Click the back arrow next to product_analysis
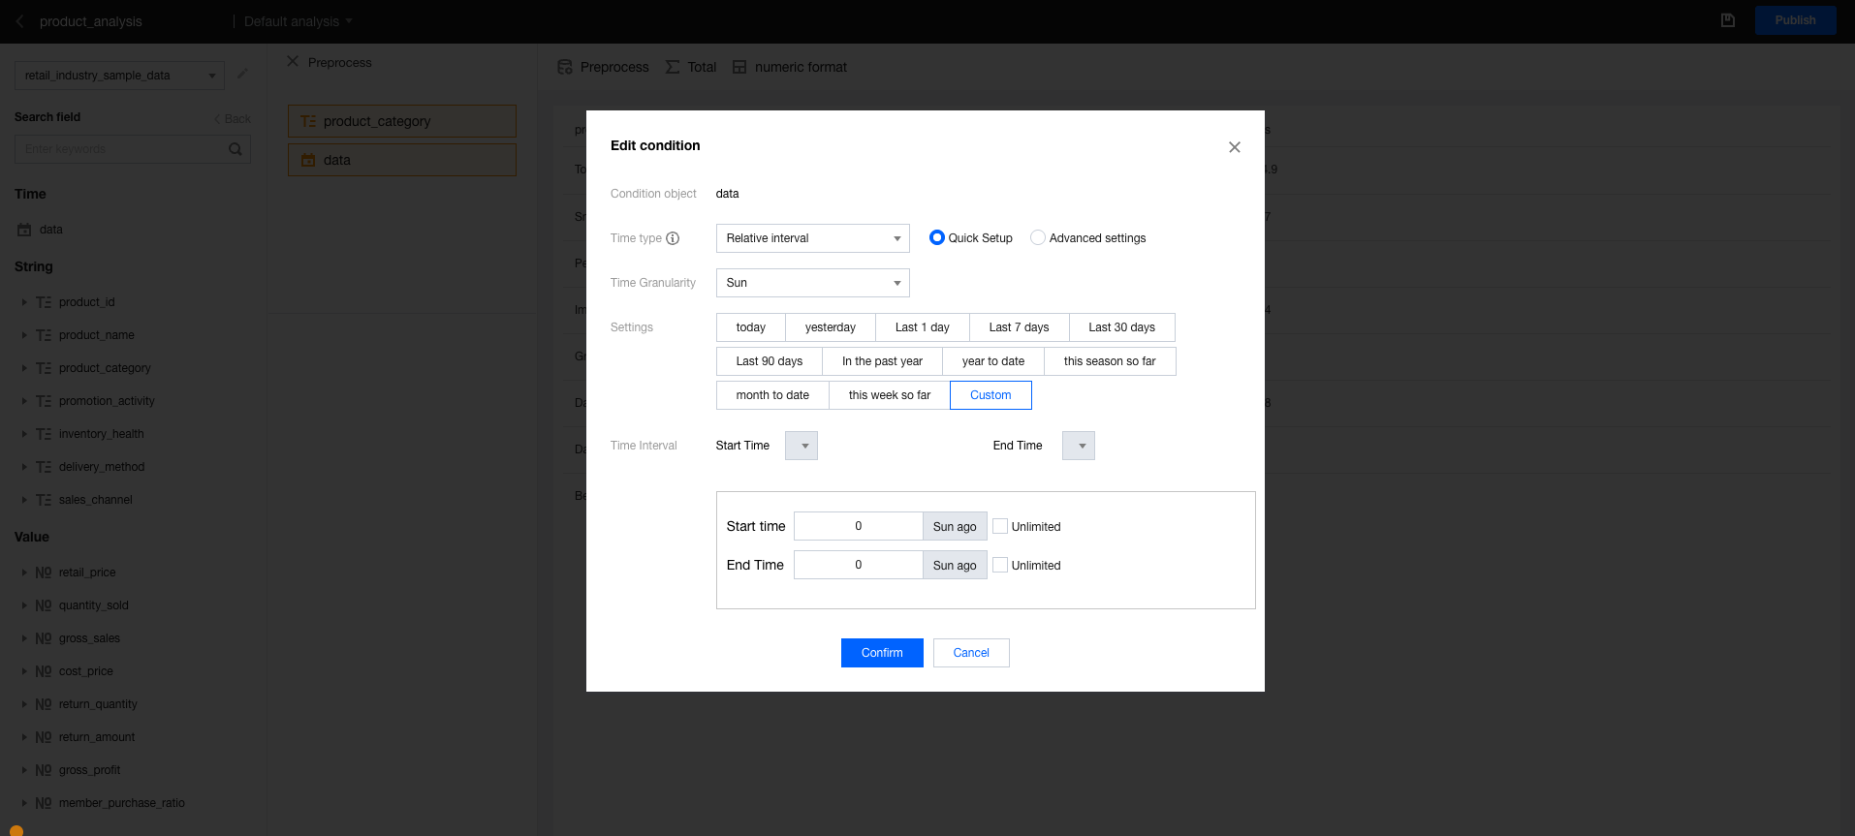The image size is (1855, 836). coord(19,21)
